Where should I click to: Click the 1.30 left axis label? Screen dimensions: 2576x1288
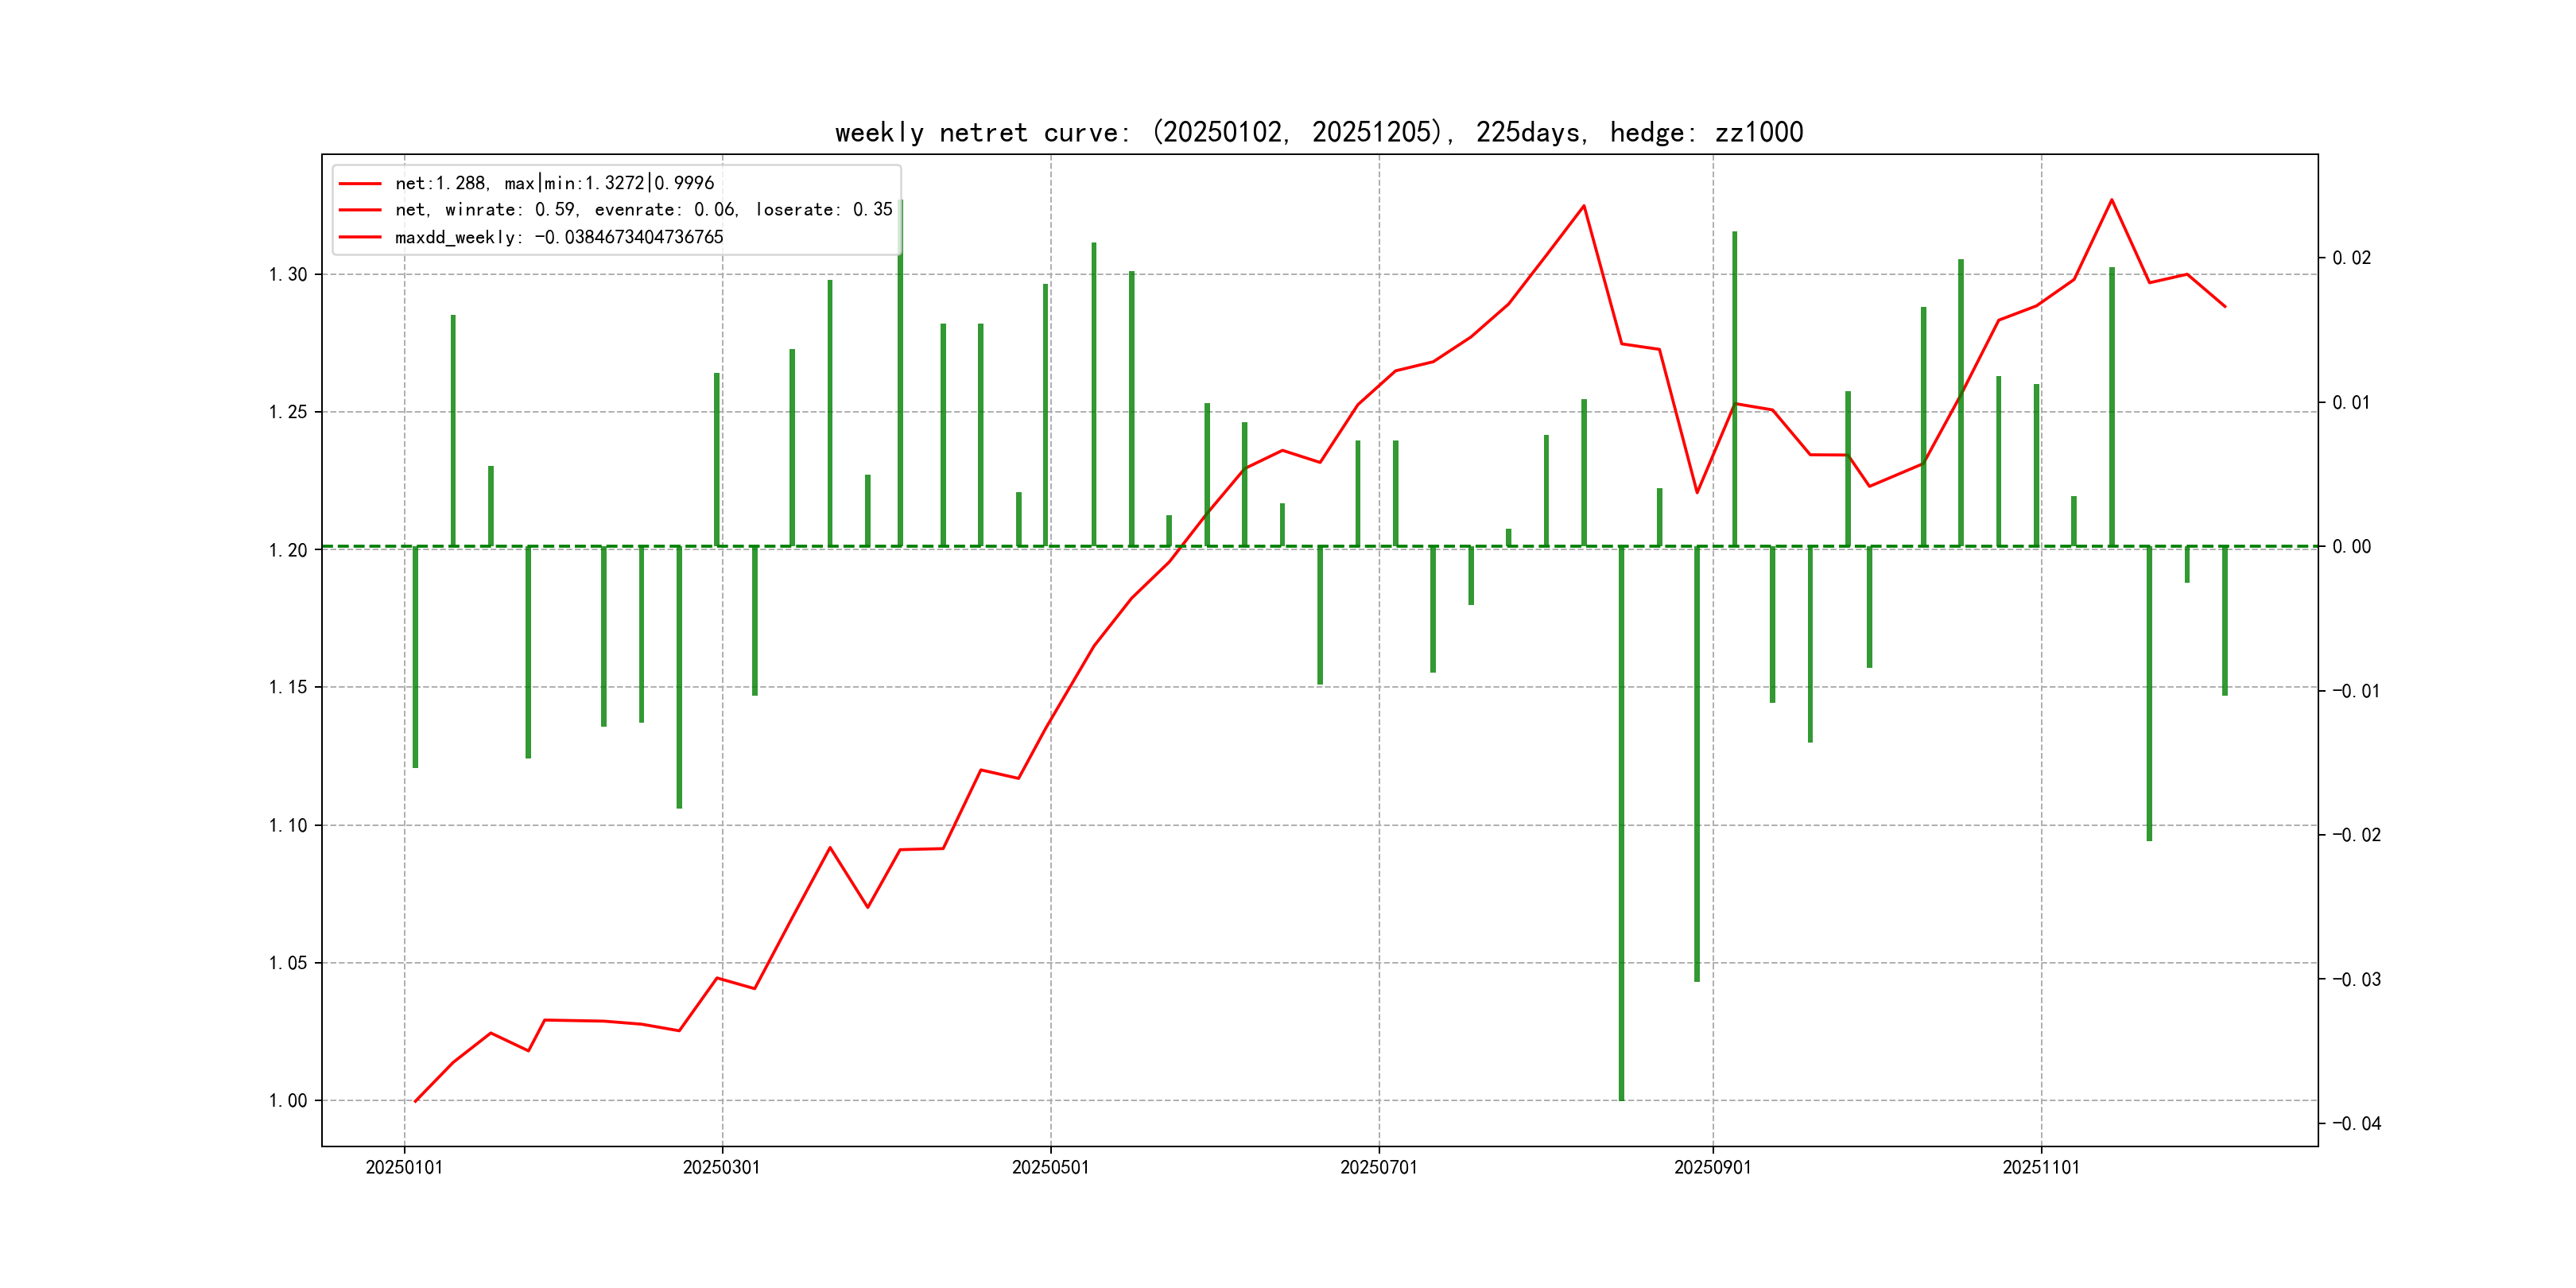pyautogui.click(x=288, y=275)
